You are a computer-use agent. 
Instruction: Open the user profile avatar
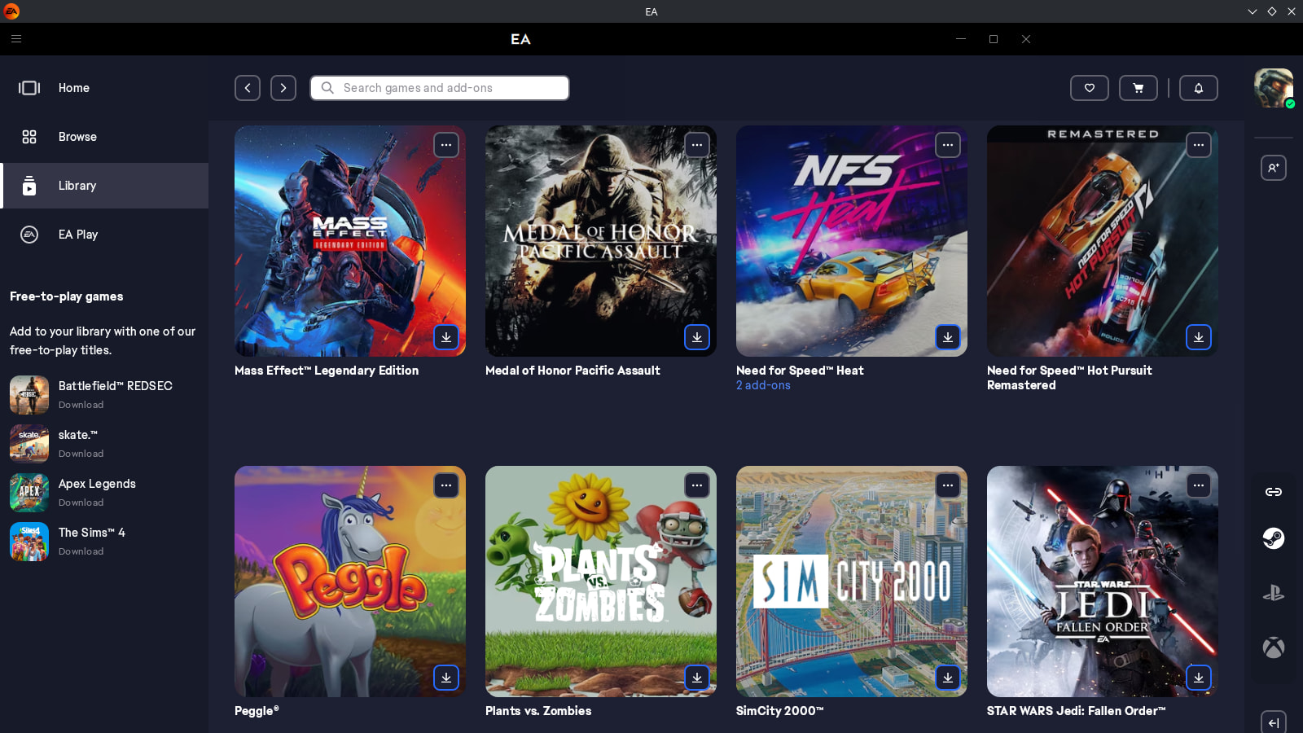tap(1273, 88)
